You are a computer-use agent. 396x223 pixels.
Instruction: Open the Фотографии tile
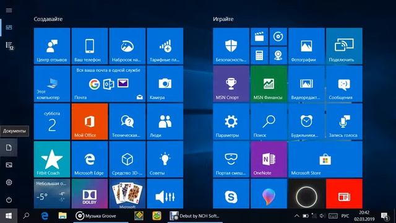point(306,46)
